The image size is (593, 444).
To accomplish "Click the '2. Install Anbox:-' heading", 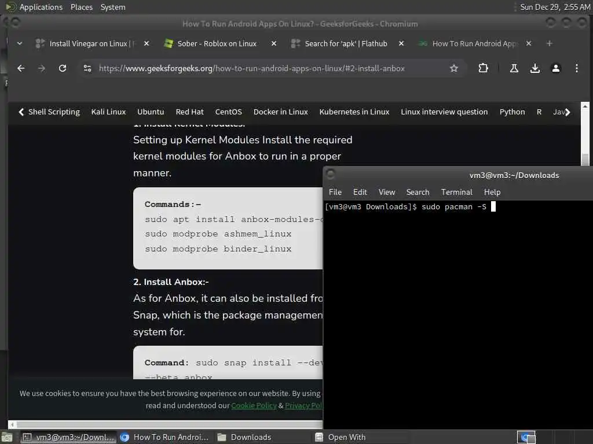I will [171, 282].
